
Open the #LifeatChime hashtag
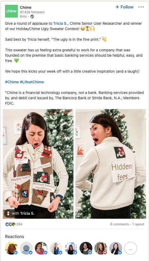tap(32, 82)
